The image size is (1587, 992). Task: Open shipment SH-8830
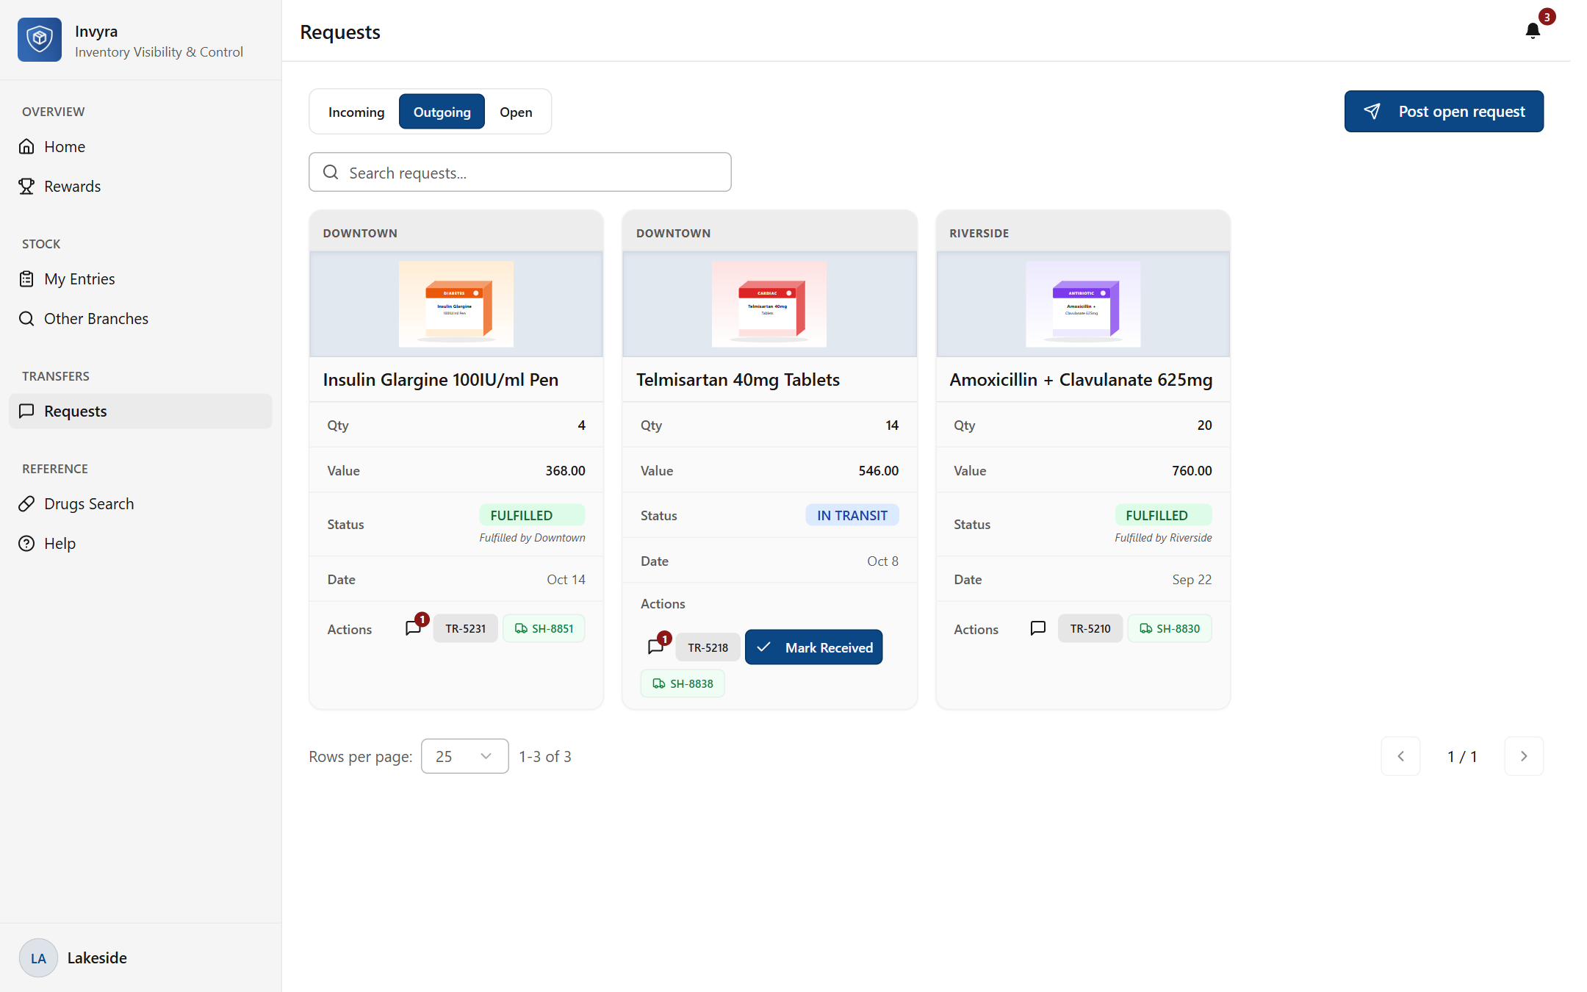1169,628
